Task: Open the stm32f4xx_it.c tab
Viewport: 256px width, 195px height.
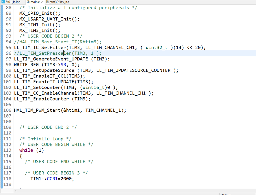Action: 59,2
